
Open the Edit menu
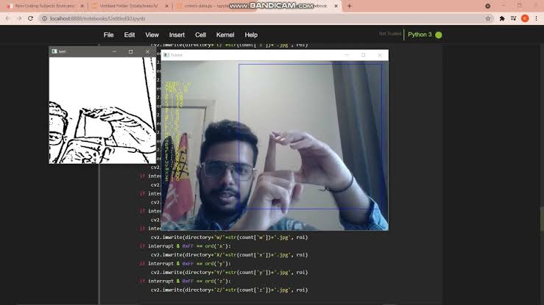click(x=130, y=35)
